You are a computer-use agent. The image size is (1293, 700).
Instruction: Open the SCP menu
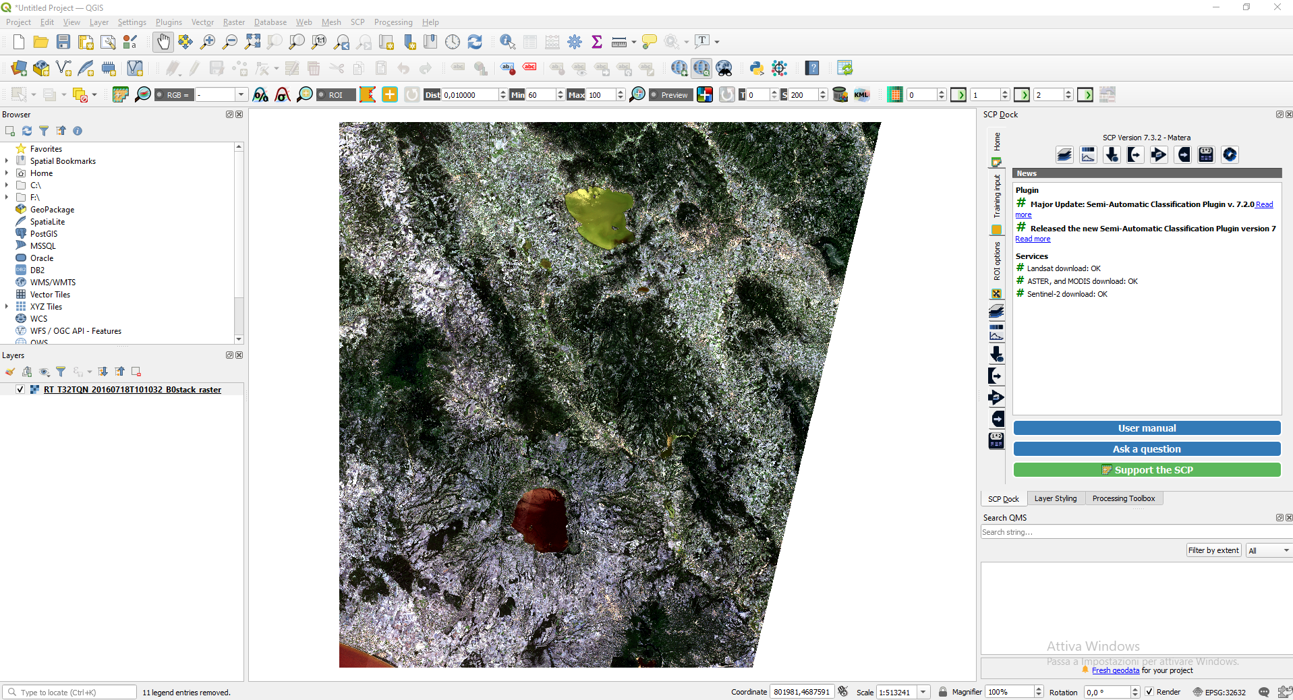coord(357,22)
